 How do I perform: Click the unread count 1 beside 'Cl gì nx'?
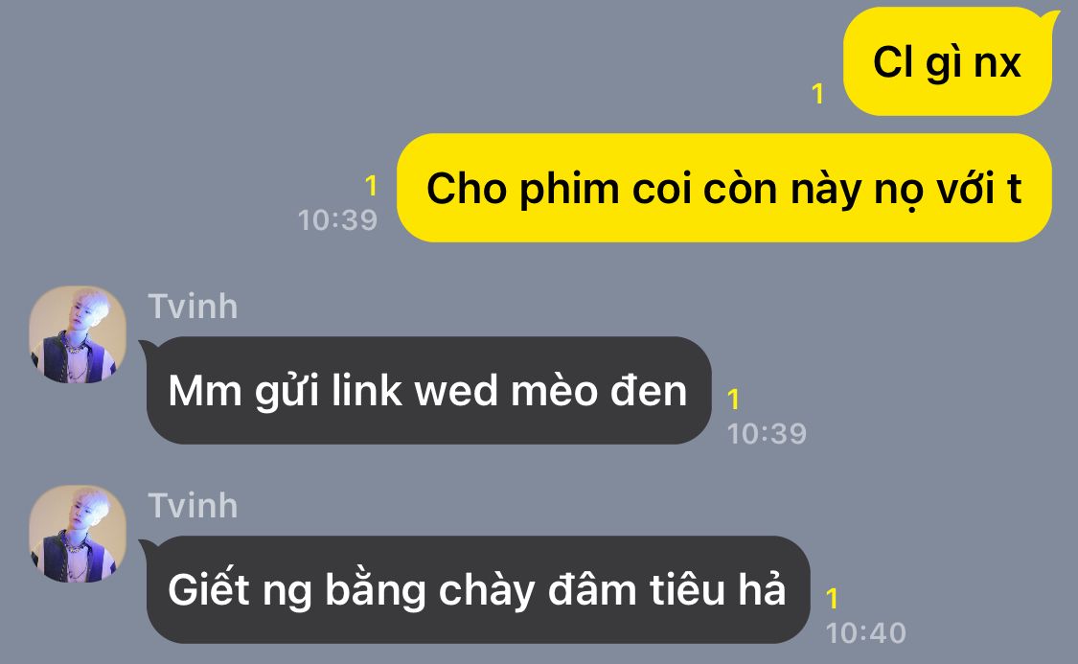click(817, 94)
